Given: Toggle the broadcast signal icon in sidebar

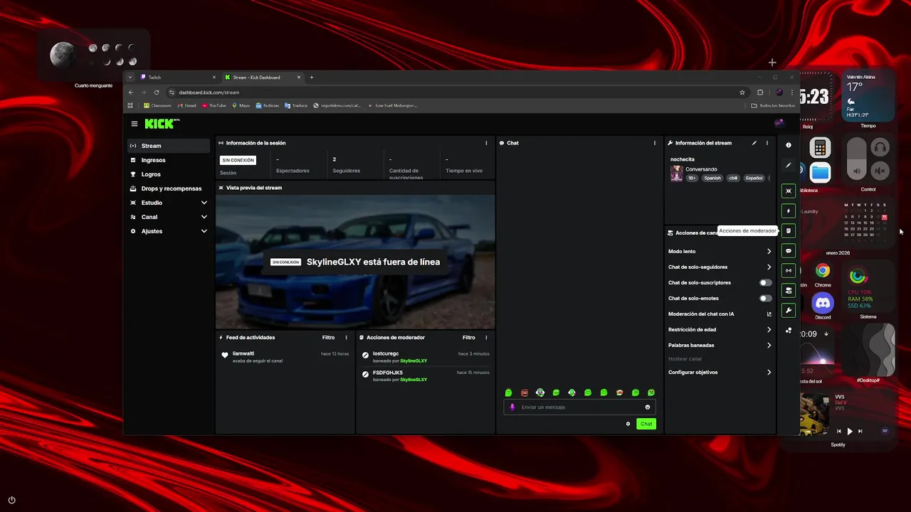Looking at the screenshot, I should 788,270.
